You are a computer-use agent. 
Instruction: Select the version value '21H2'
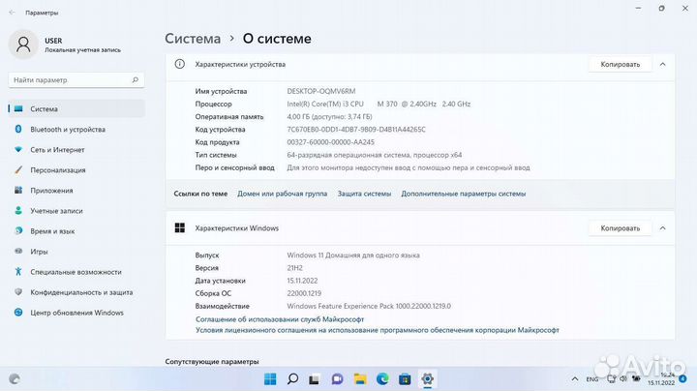click(294, 268)
